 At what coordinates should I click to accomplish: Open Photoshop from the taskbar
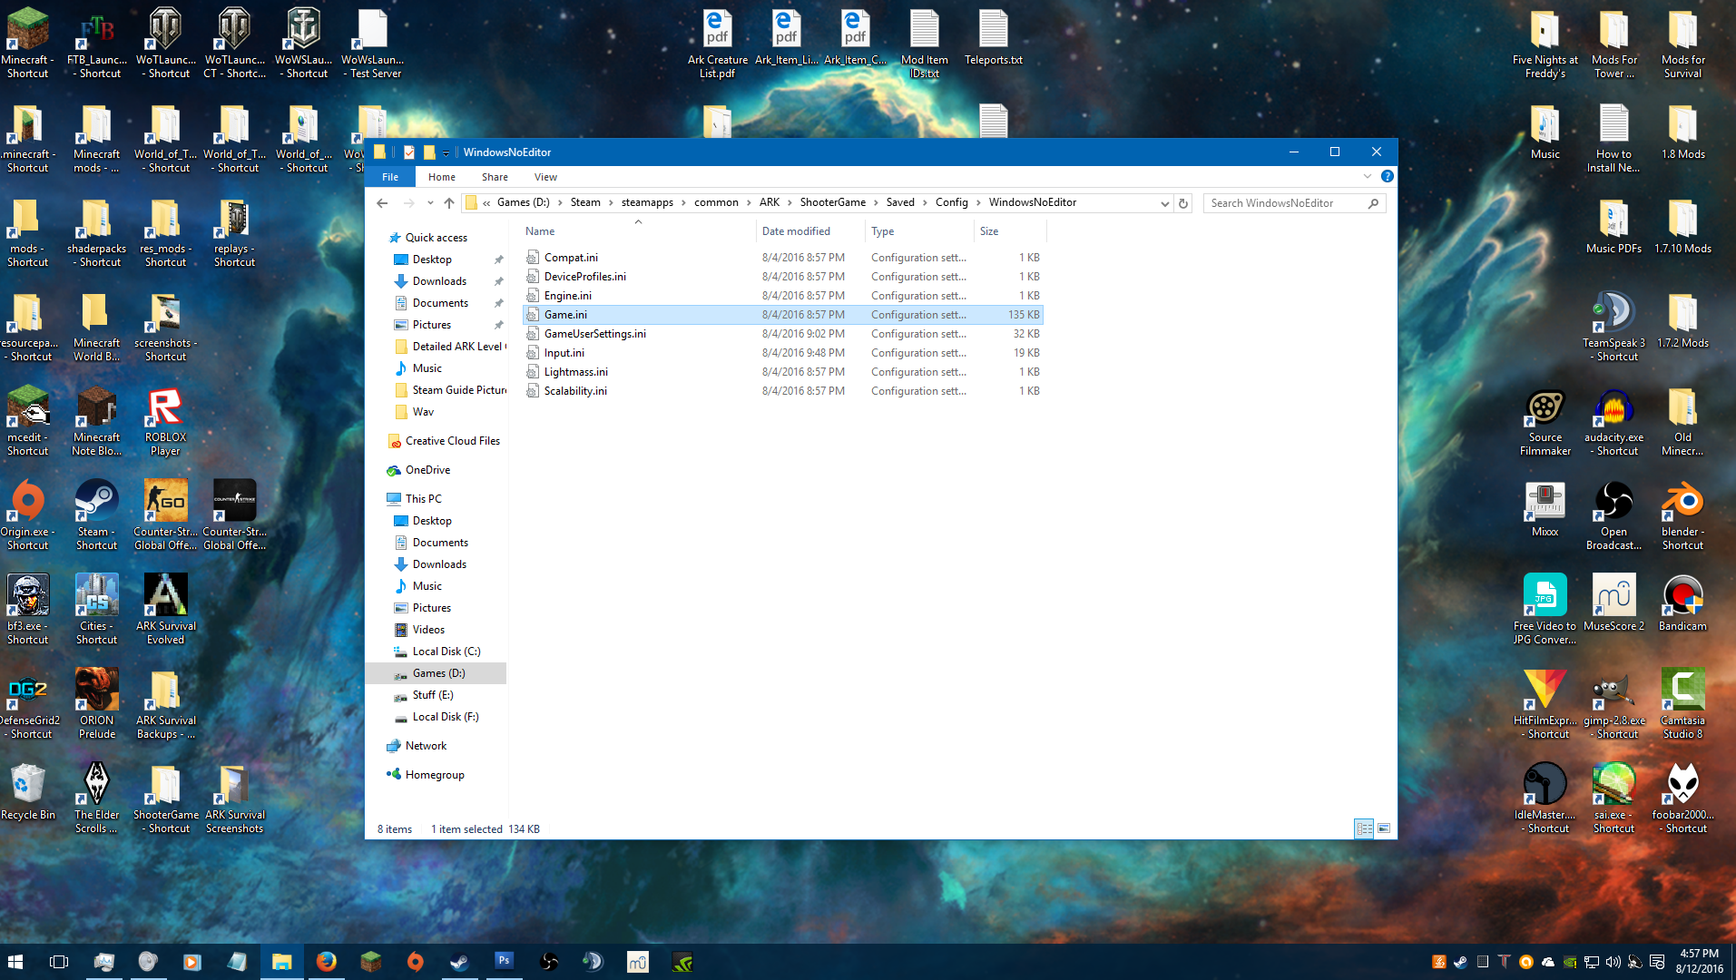504,961
